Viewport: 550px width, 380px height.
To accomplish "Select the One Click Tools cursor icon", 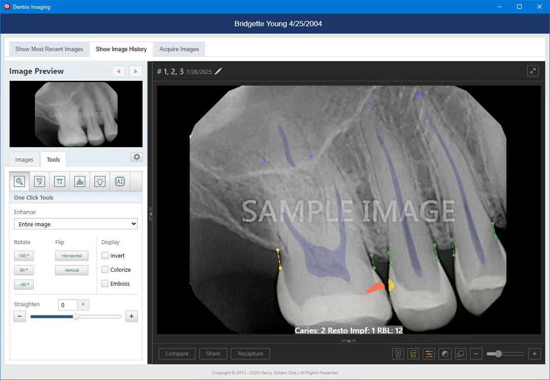I will tap(19, 181).
